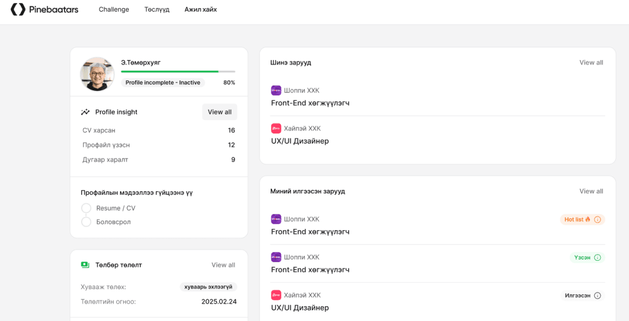The width and height of the screenshot is (629, 321).
Task: Click the Pinebaatars logo icon
Action: 18,9
